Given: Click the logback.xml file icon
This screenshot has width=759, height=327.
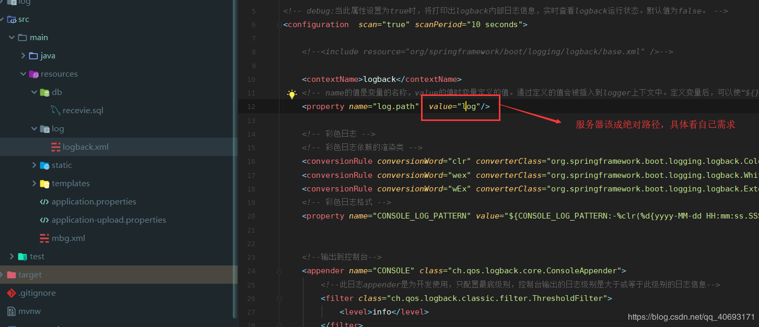Looking at the screenshot, I should 56,147.
